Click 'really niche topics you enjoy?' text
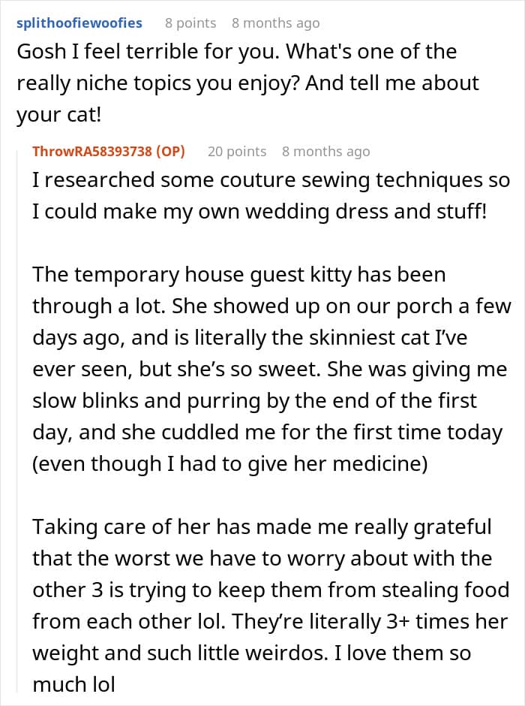525x706 pixels. point(158,83)
